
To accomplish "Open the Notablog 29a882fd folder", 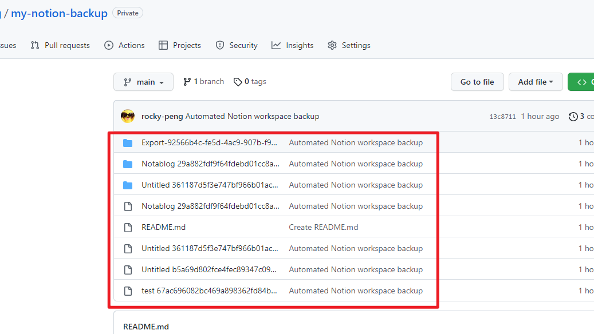I will click(210, 164).
